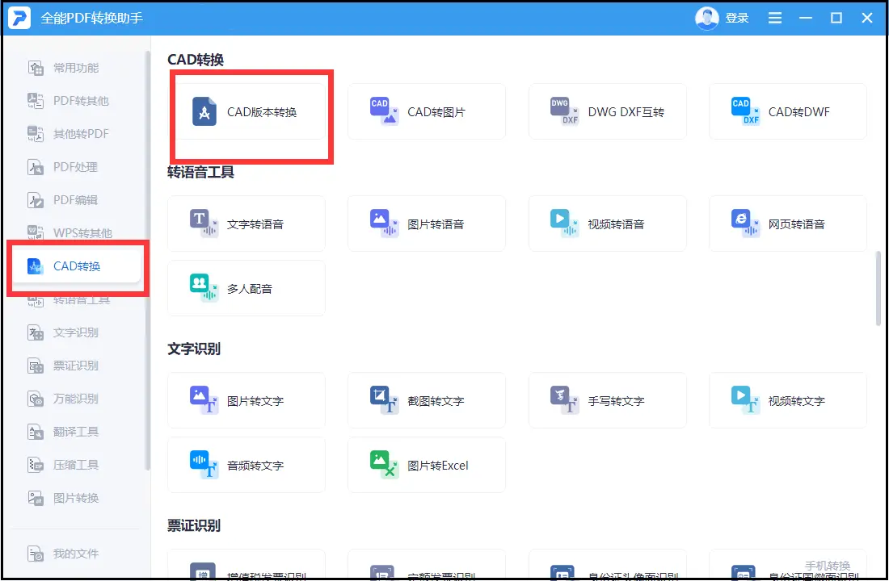Open the 多人配音 feature
Viewport: 889px width, 581px height.
coord(246,288)
